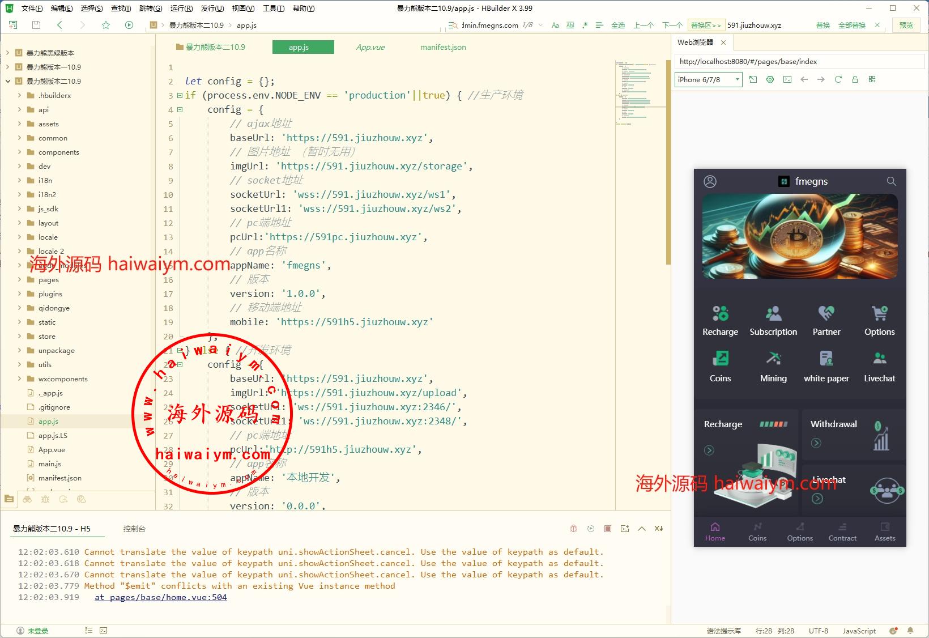
Task: Open browser preview settings gear icon
Action: (x=770, y=79)
